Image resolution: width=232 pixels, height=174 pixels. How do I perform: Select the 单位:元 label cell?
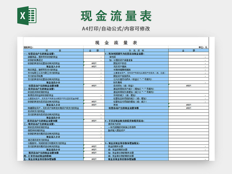click(188, 47)
